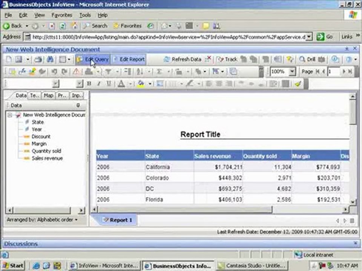Click the New document icon
Image resolution: width=362 pixels, height=271 pixels.
pyautogui.click(x=9, y=59)
